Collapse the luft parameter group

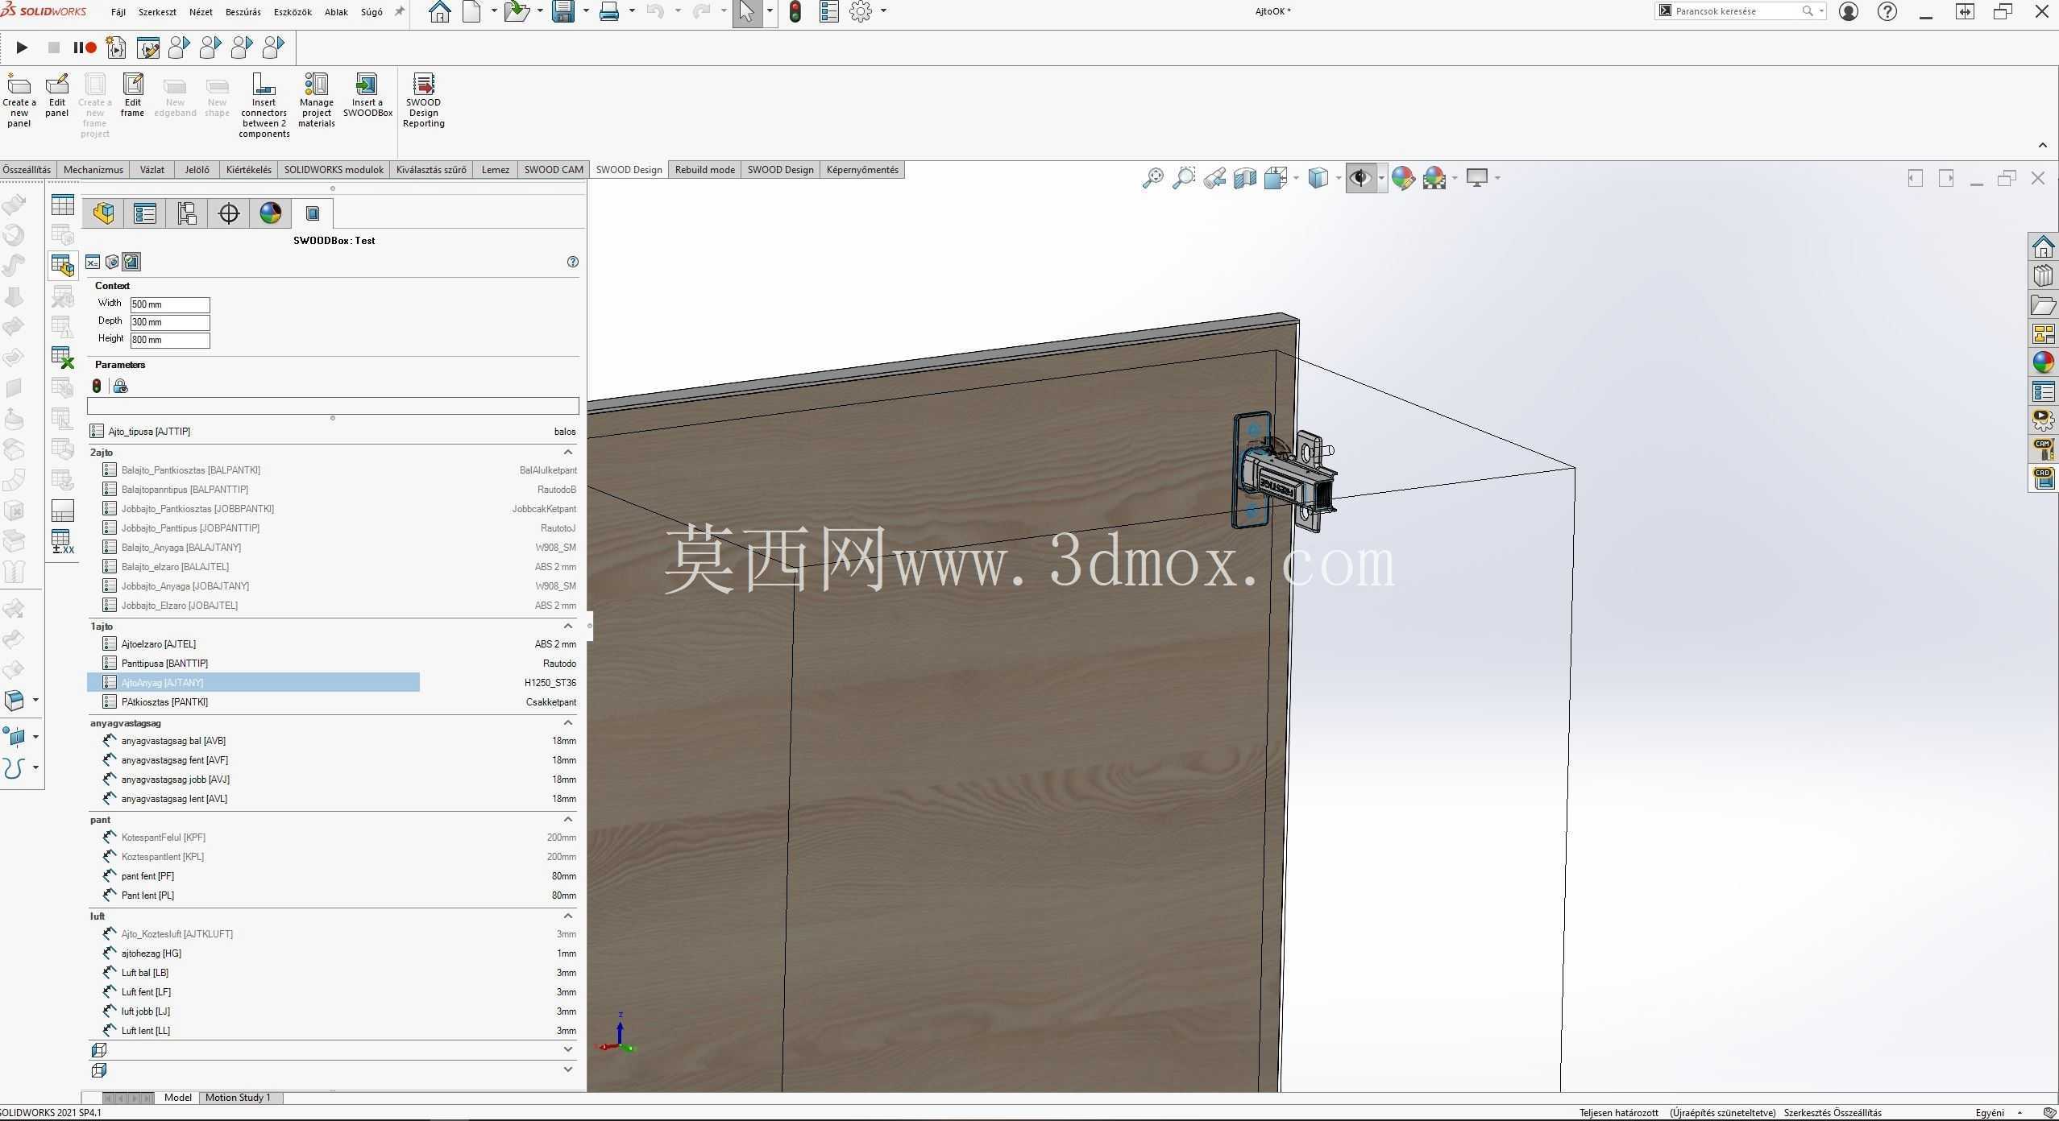568,916
